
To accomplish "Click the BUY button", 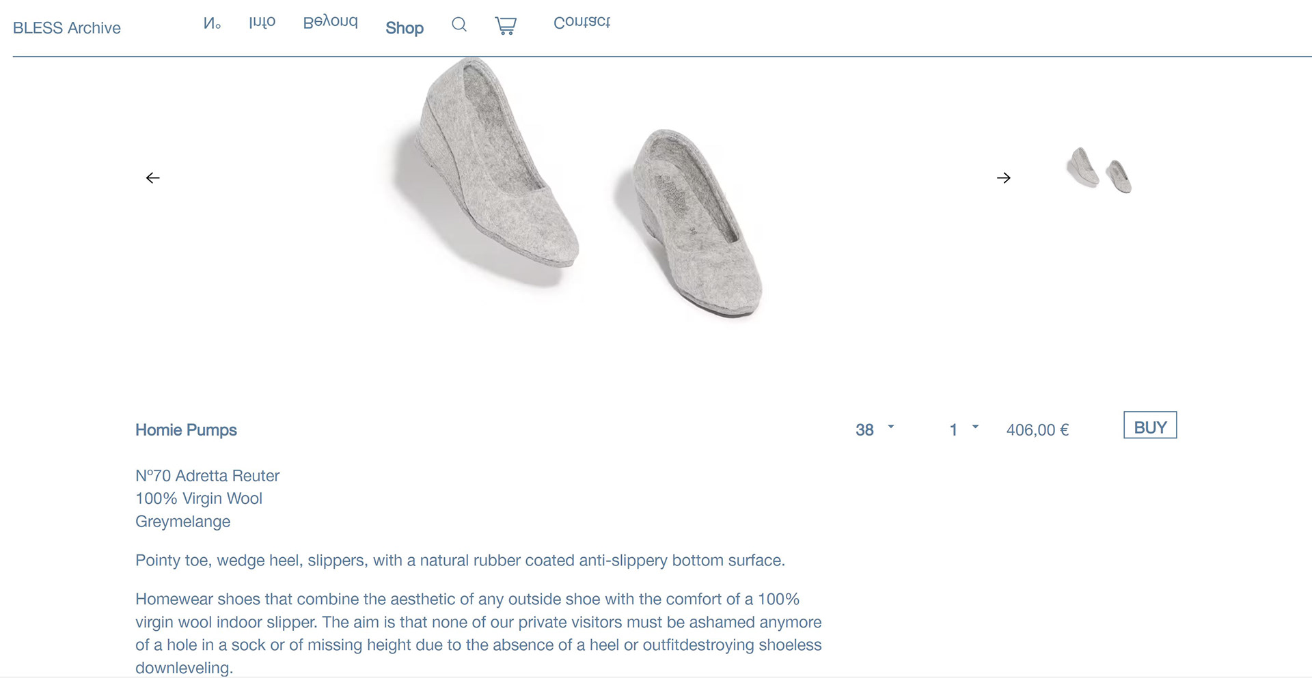I will [x=1150, y=425].
